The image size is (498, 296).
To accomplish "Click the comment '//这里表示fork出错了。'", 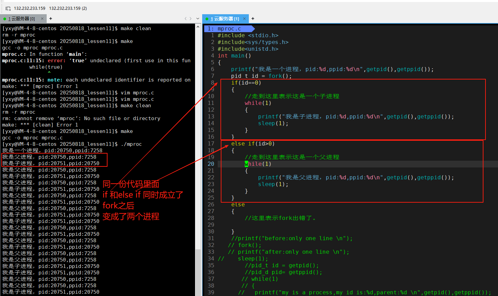I will pos(281,218).
